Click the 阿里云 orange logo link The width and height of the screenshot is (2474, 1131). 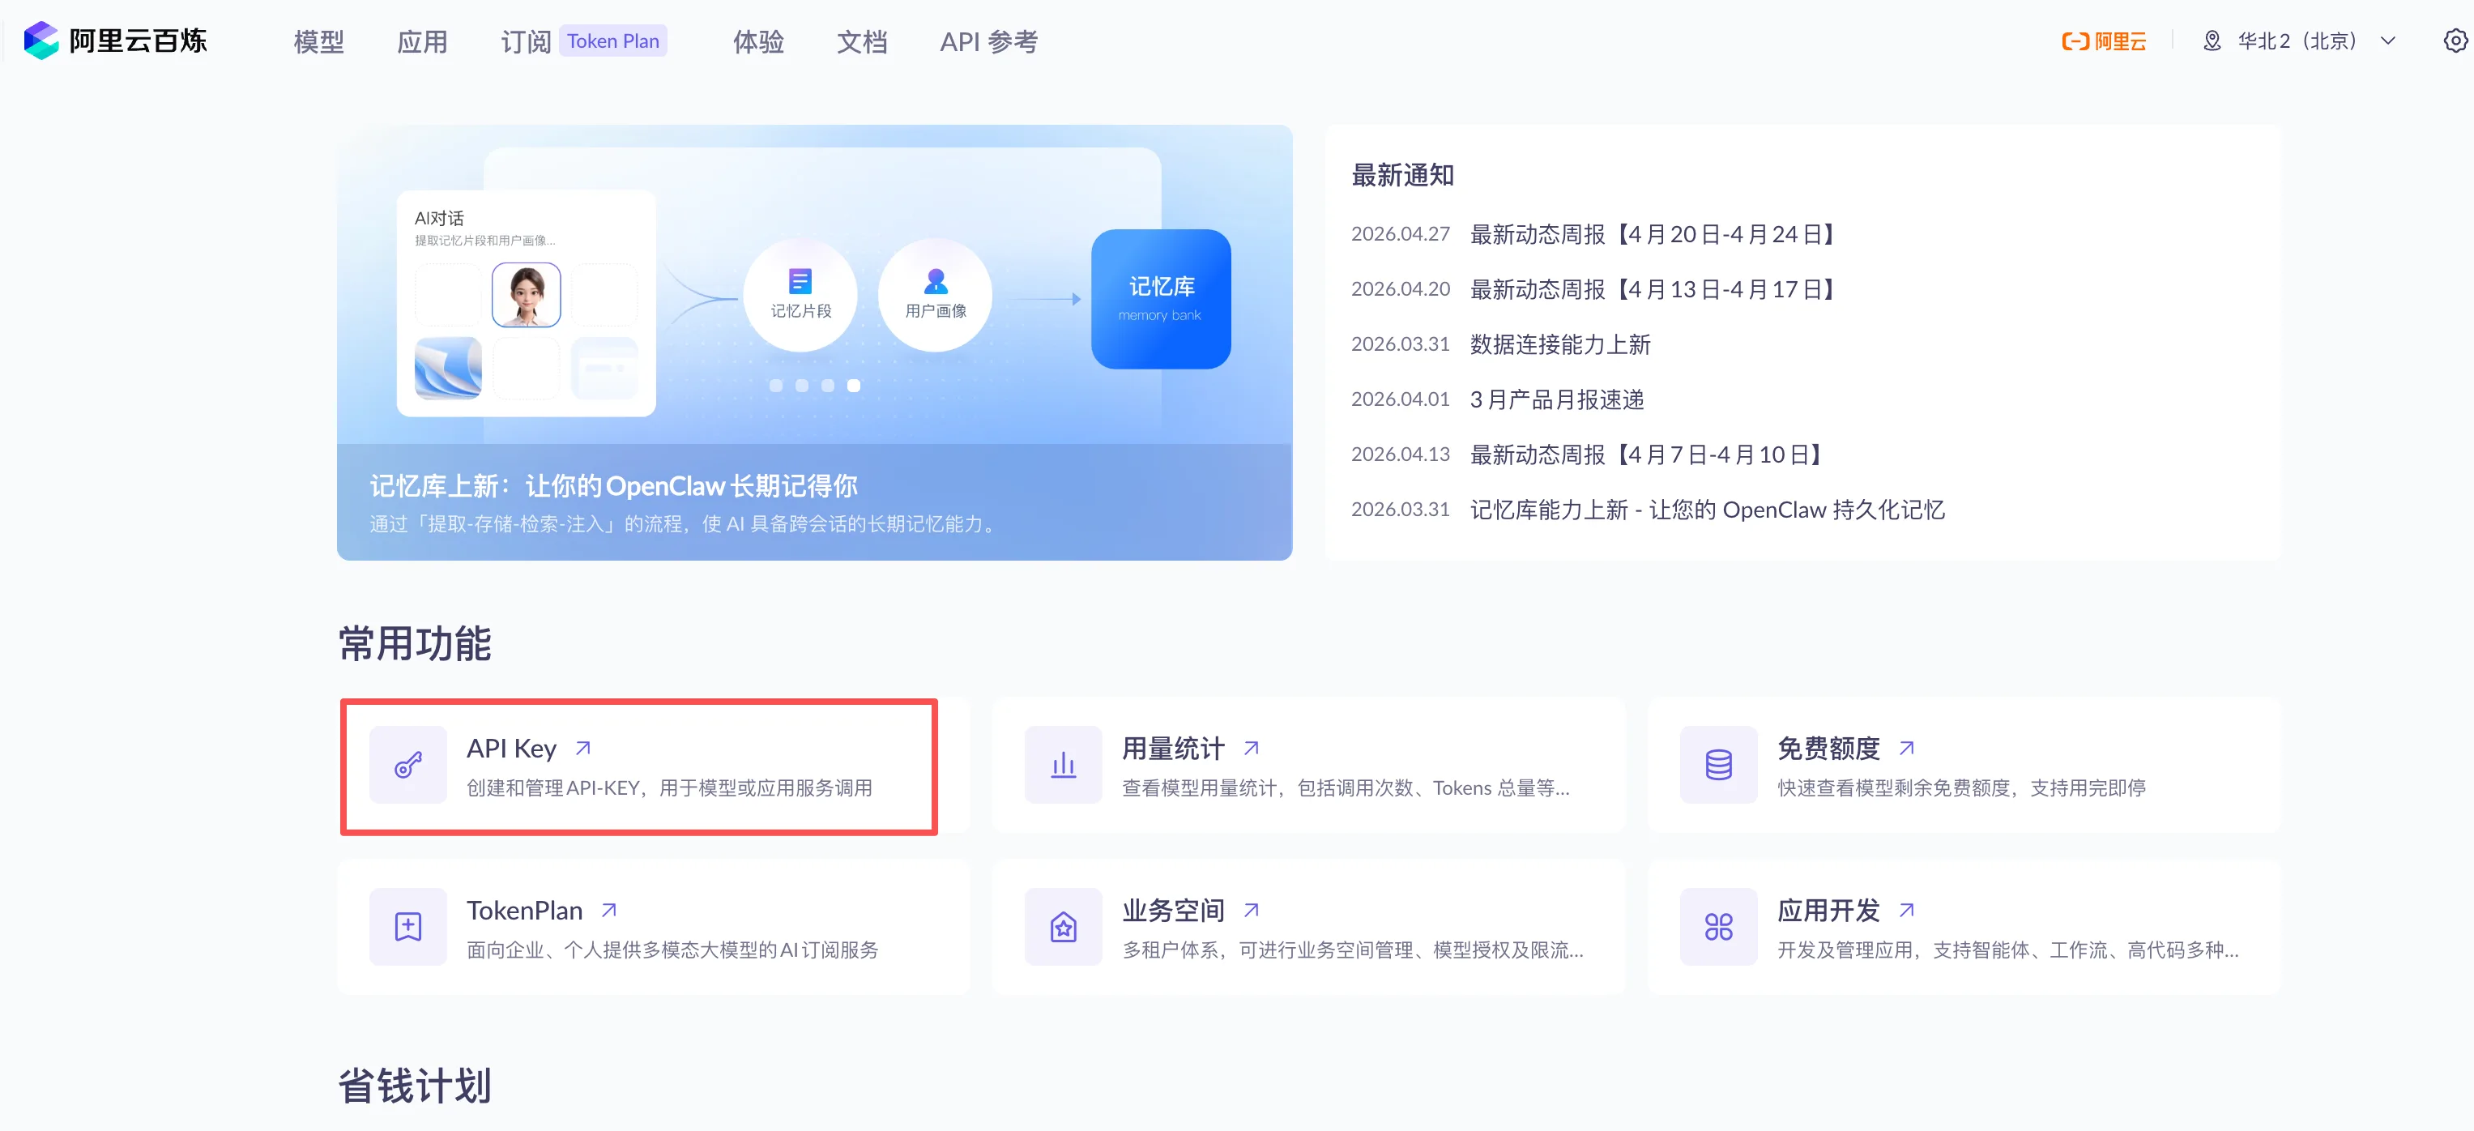(x=2103, y=41)
